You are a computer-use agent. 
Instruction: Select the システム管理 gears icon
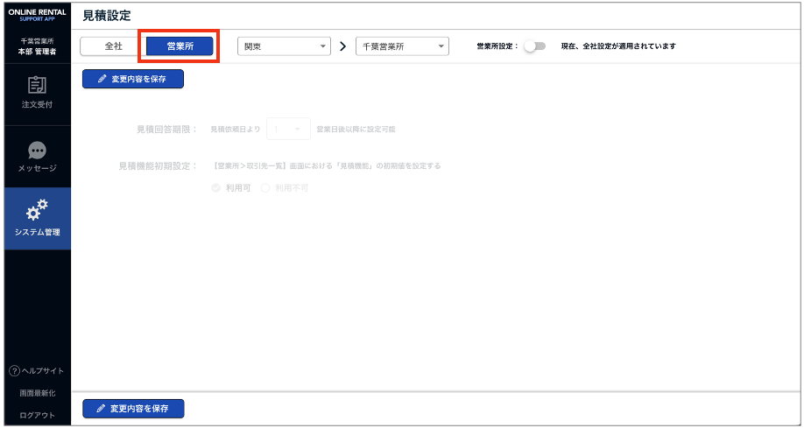tap(37, 210)
